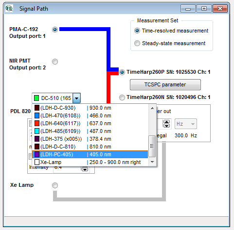Click the PDL 820 label
234x230 pixels.
(x=20, y=111)
